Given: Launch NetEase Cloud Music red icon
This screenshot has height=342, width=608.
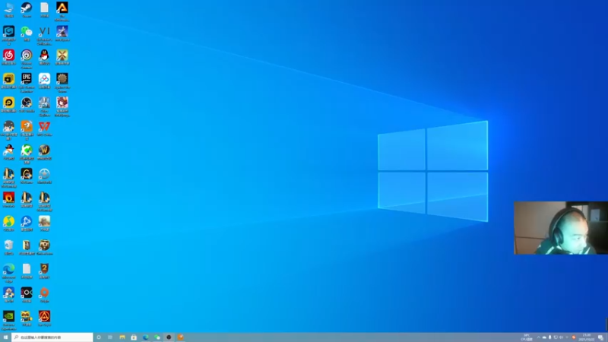Looking at the screenshot, I should (x=8, y=57).
